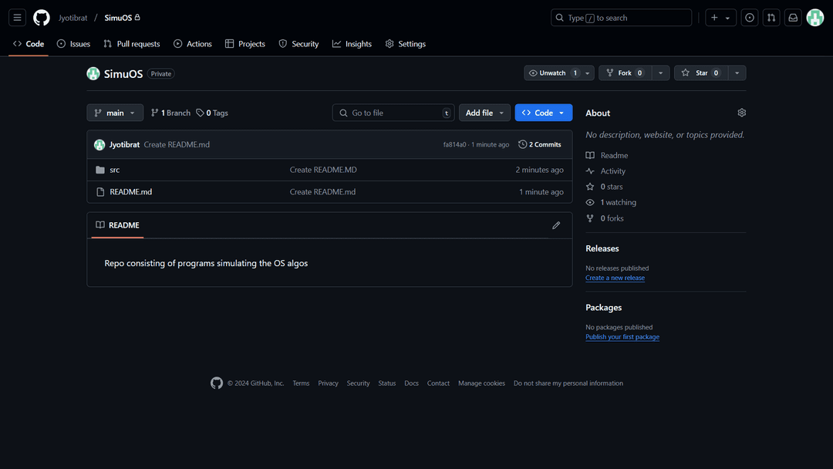View the 0 Tags list
Viewport: 833px width, 469px height.
pos(212,113)
